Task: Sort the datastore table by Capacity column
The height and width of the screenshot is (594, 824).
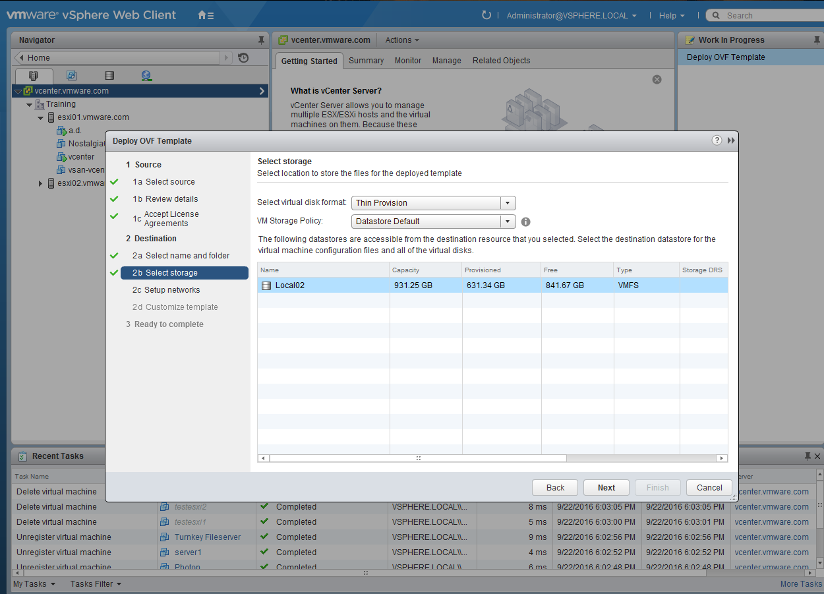Action: (426, 270)
